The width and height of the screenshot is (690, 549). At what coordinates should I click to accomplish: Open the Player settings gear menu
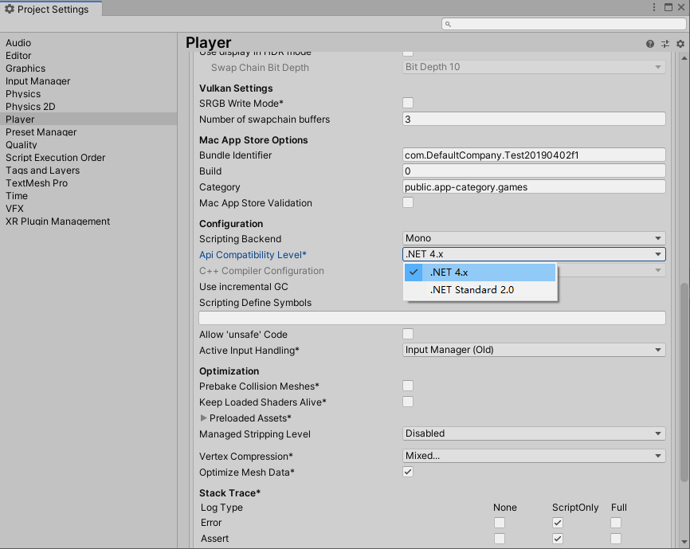point(680,44)
